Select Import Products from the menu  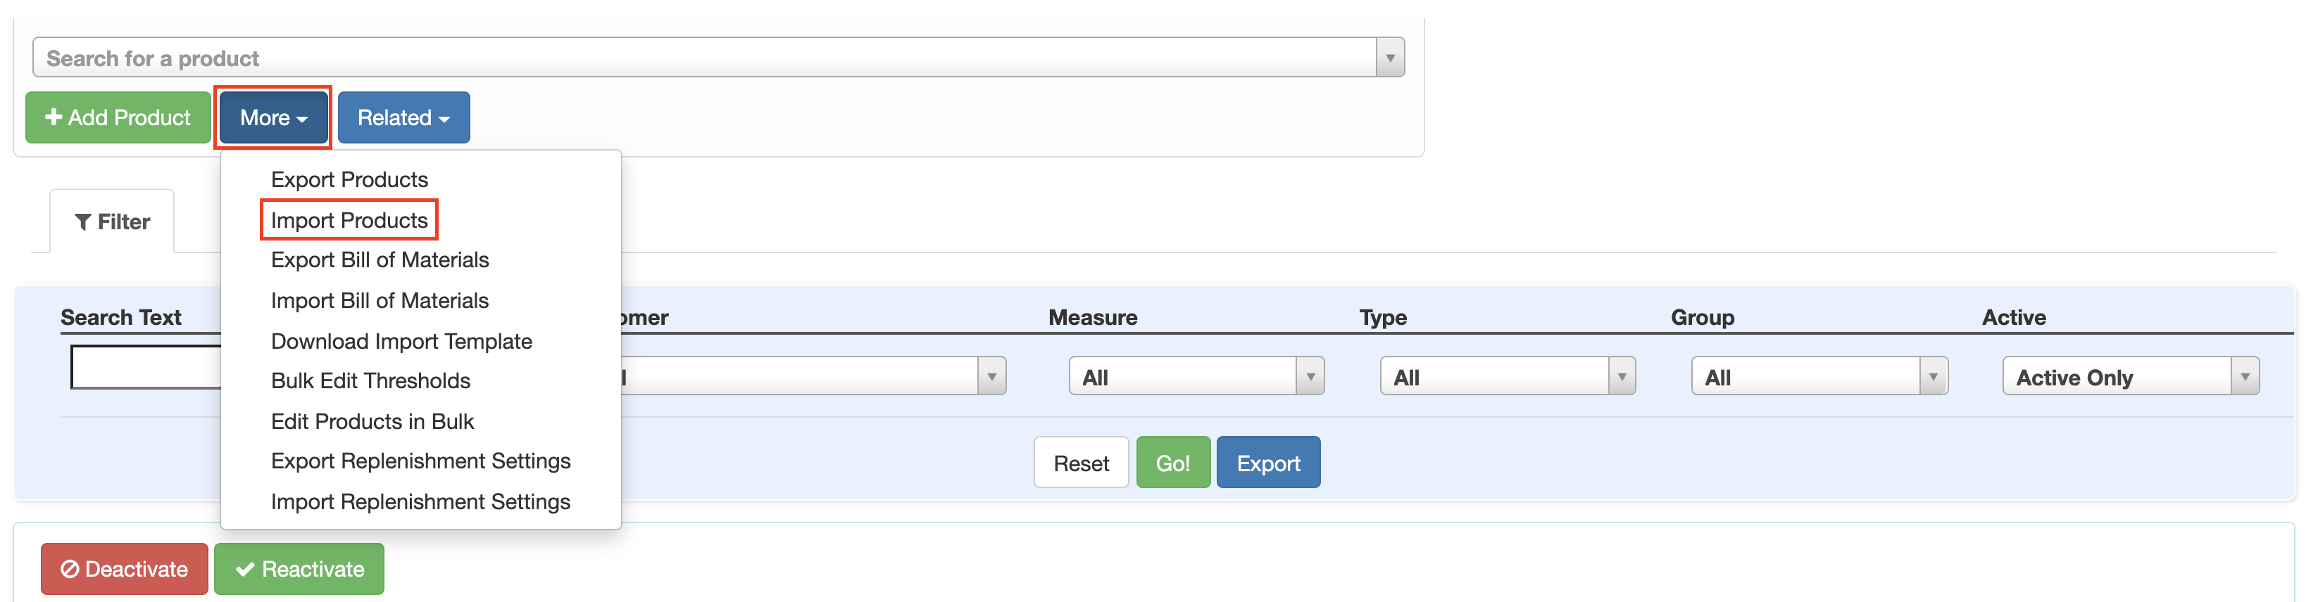(x=349, y=220)
